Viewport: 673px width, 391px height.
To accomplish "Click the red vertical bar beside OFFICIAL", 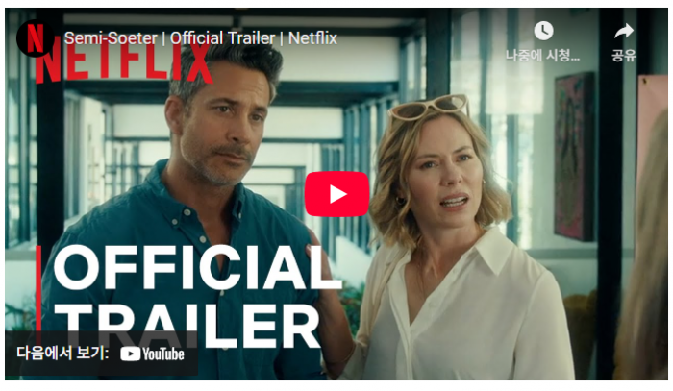I will pyautogui.click(x=38, y=291).
